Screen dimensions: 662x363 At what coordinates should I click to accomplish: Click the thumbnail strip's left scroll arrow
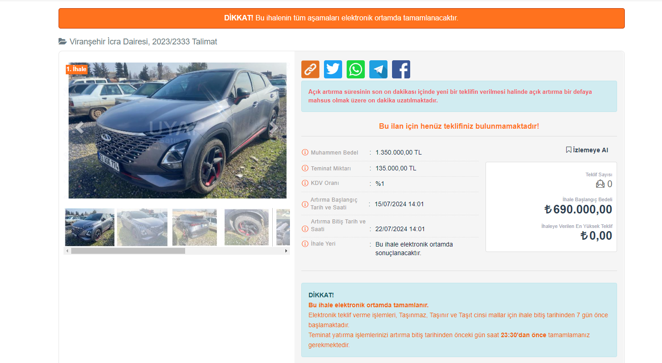[67, 251]
